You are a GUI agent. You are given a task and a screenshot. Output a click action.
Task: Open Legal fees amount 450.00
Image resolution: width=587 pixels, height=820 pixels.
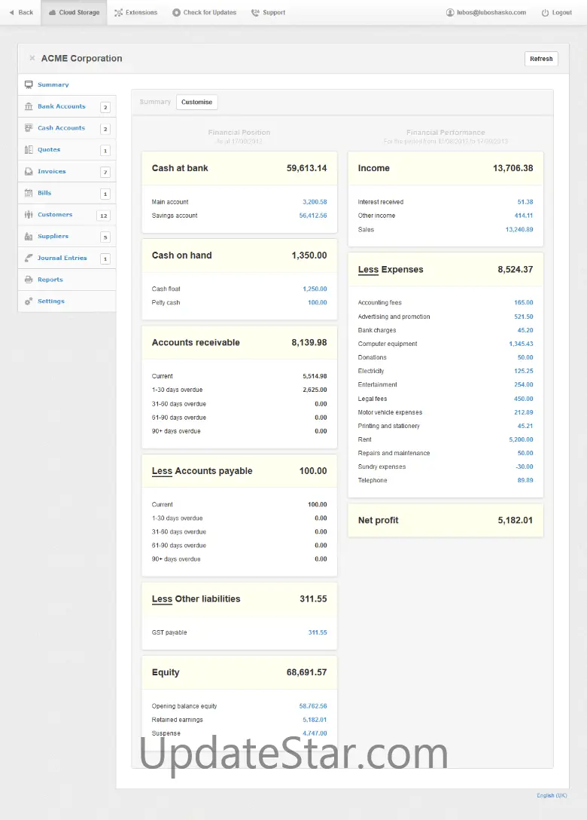click(x=524, y=399)
